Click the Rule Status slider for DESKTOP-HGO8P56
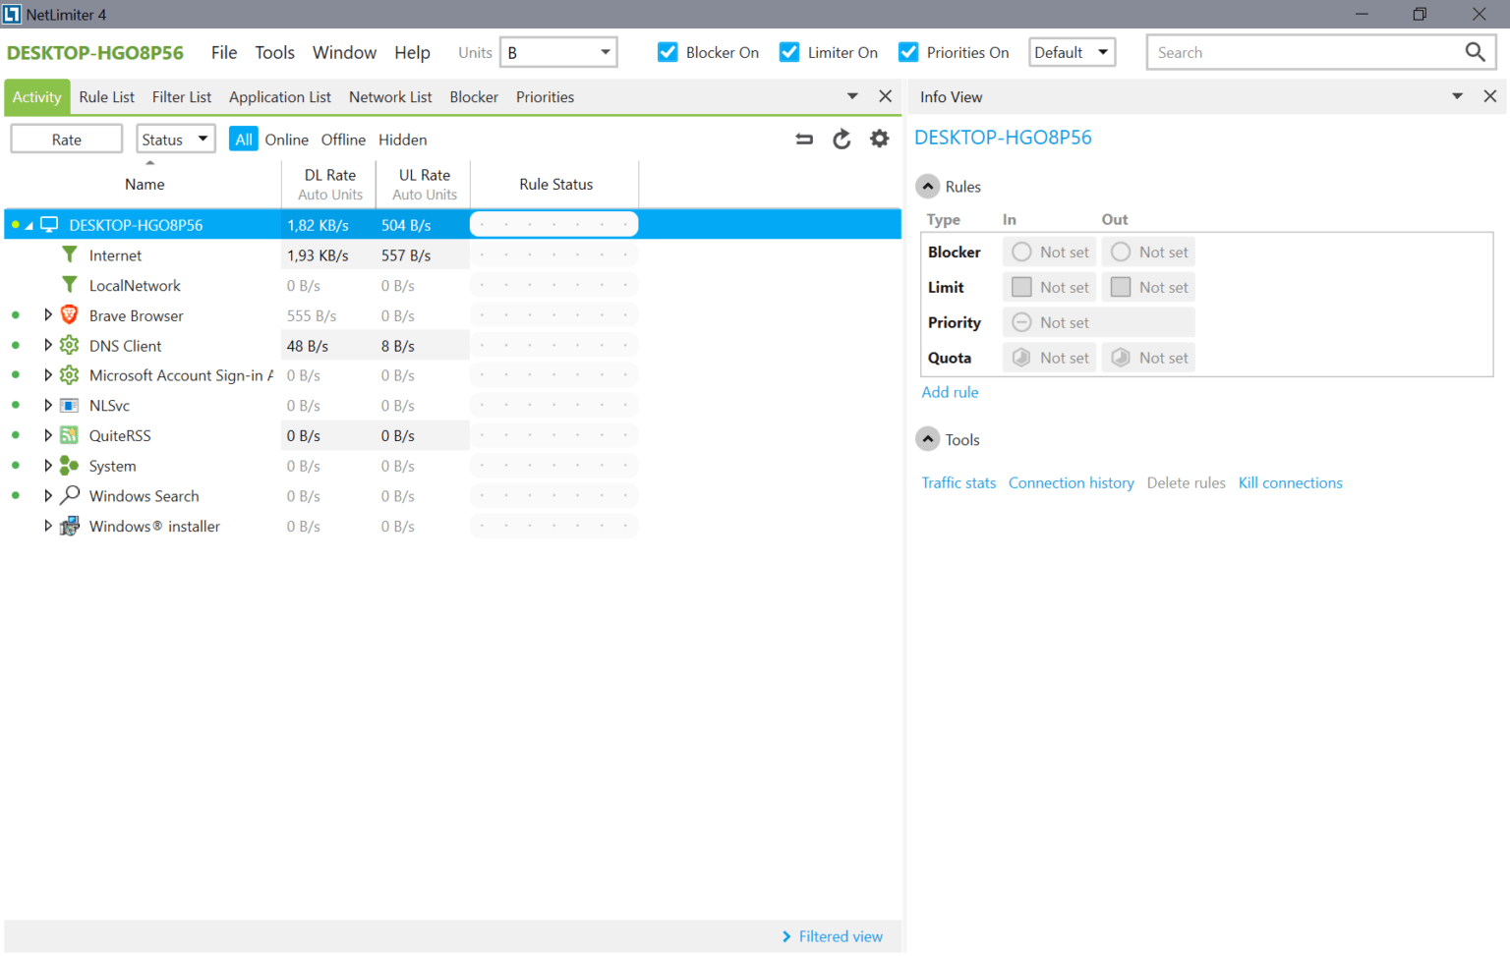The height and width of the screenshot is (956, 1510). point(553,223)
